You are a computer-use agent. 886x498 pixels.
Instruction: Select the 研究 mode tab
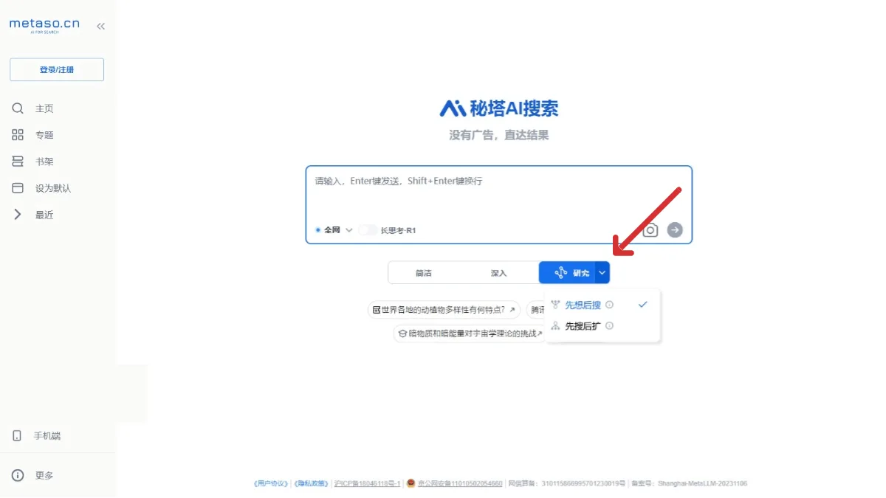pyautogui.click(x=567, y=273)
